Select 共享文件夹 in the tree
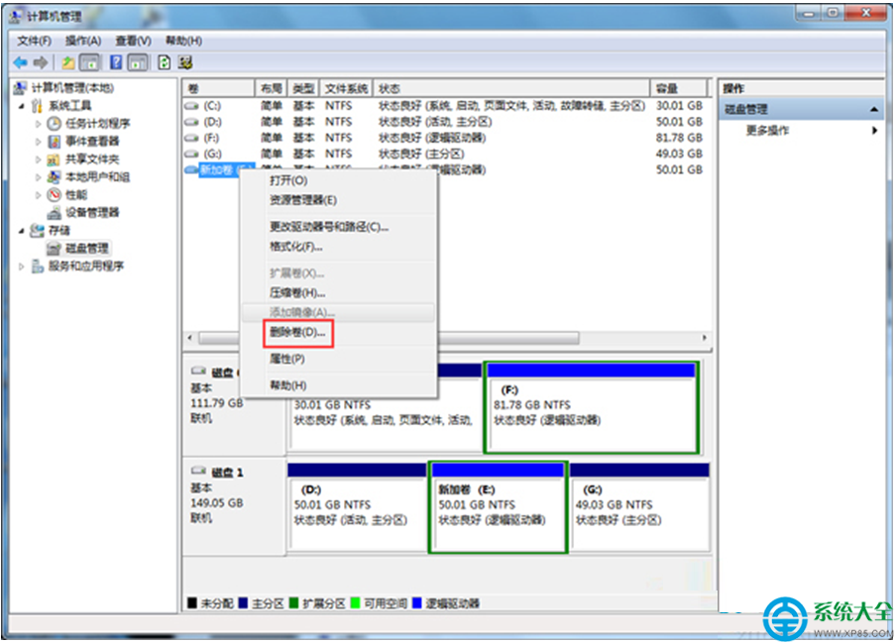896x644 pixels. coord(92,159)
